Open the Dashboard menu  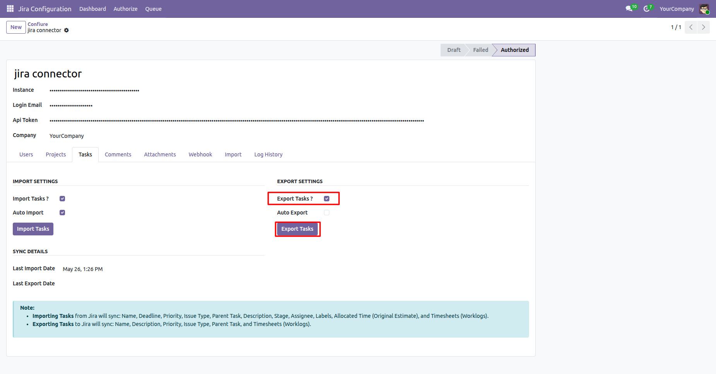[92, 9]
